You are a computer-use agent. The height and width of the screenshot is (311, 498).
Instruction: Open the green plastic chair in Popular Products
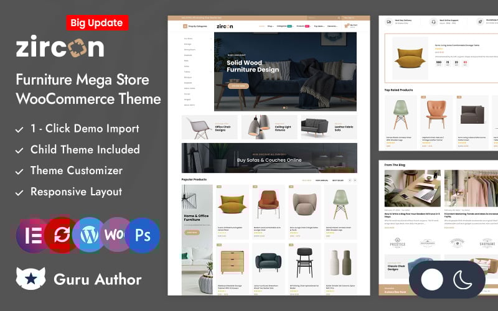click(341, 205)
